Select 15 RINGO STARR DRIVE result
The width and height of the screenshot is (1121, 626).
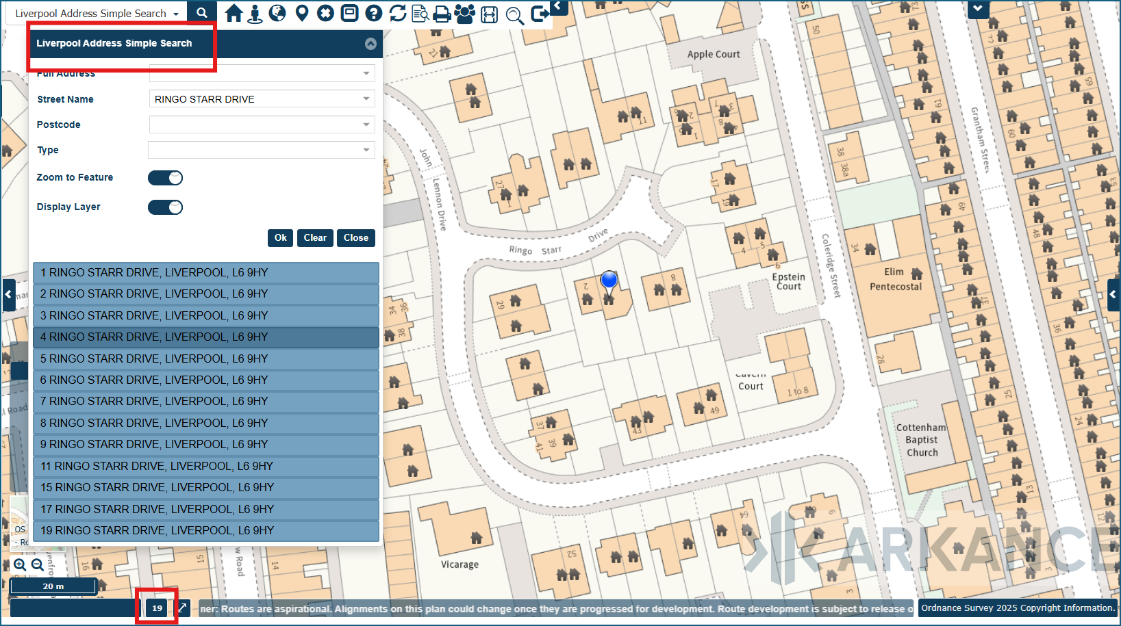(x=206, y=487)
